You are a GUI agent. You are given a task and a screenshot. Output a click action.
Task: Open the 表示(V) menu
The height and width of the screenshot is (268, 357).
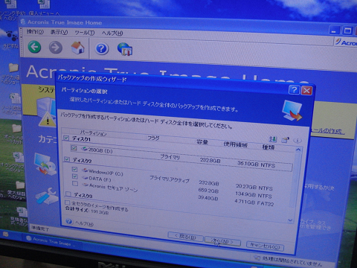coord(59,32)
